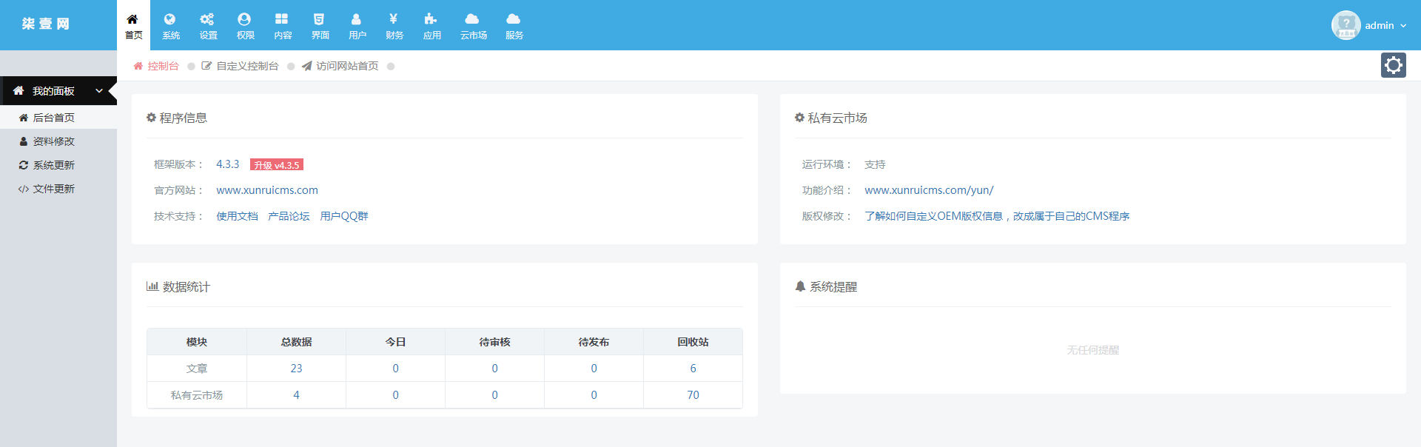Click the 总数据 column header
1421x447 pixels.
[296, 342]
